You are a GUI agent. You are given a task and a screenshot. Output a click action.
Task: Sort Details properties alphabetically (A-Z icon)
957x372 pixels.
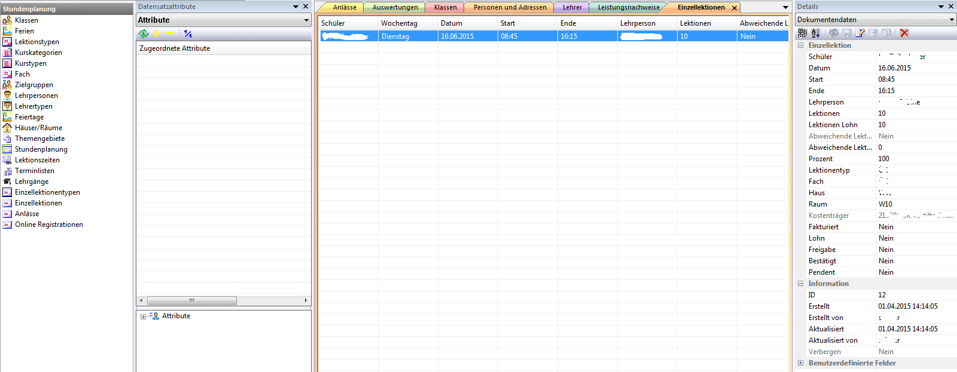[x=815, y=33]
